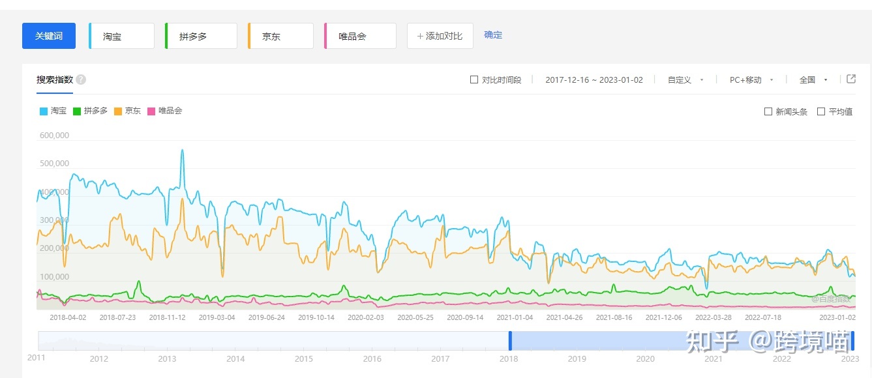Enable the 平均值 checkbox
This screenshot has width=872, height=378.
click(821, 111)
